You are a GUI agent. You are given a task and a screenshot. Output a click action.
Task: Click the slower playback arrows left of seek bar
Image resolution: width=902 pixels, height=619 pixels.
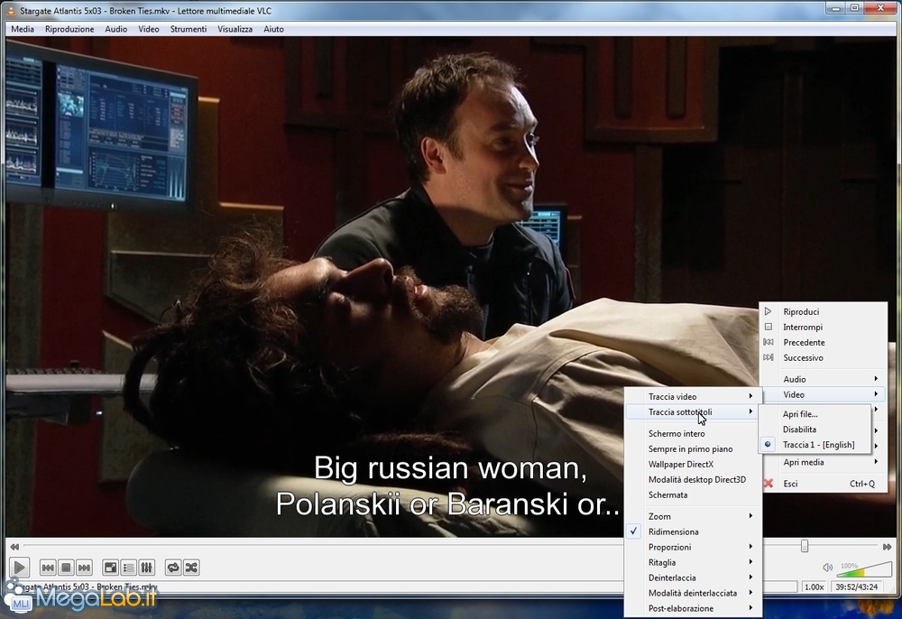(x=14, y=547)
